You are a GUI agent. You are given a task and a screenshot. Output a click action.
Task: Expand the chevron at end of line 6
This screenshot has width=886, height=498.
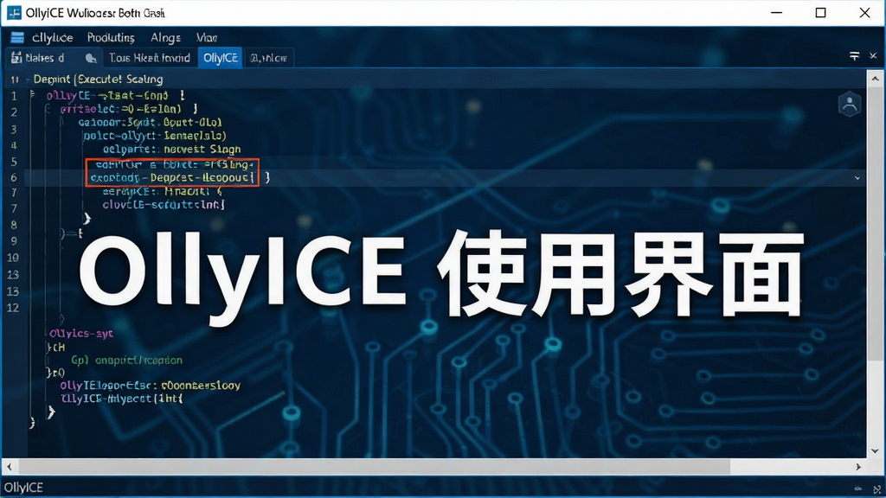(x=857, y=178)
